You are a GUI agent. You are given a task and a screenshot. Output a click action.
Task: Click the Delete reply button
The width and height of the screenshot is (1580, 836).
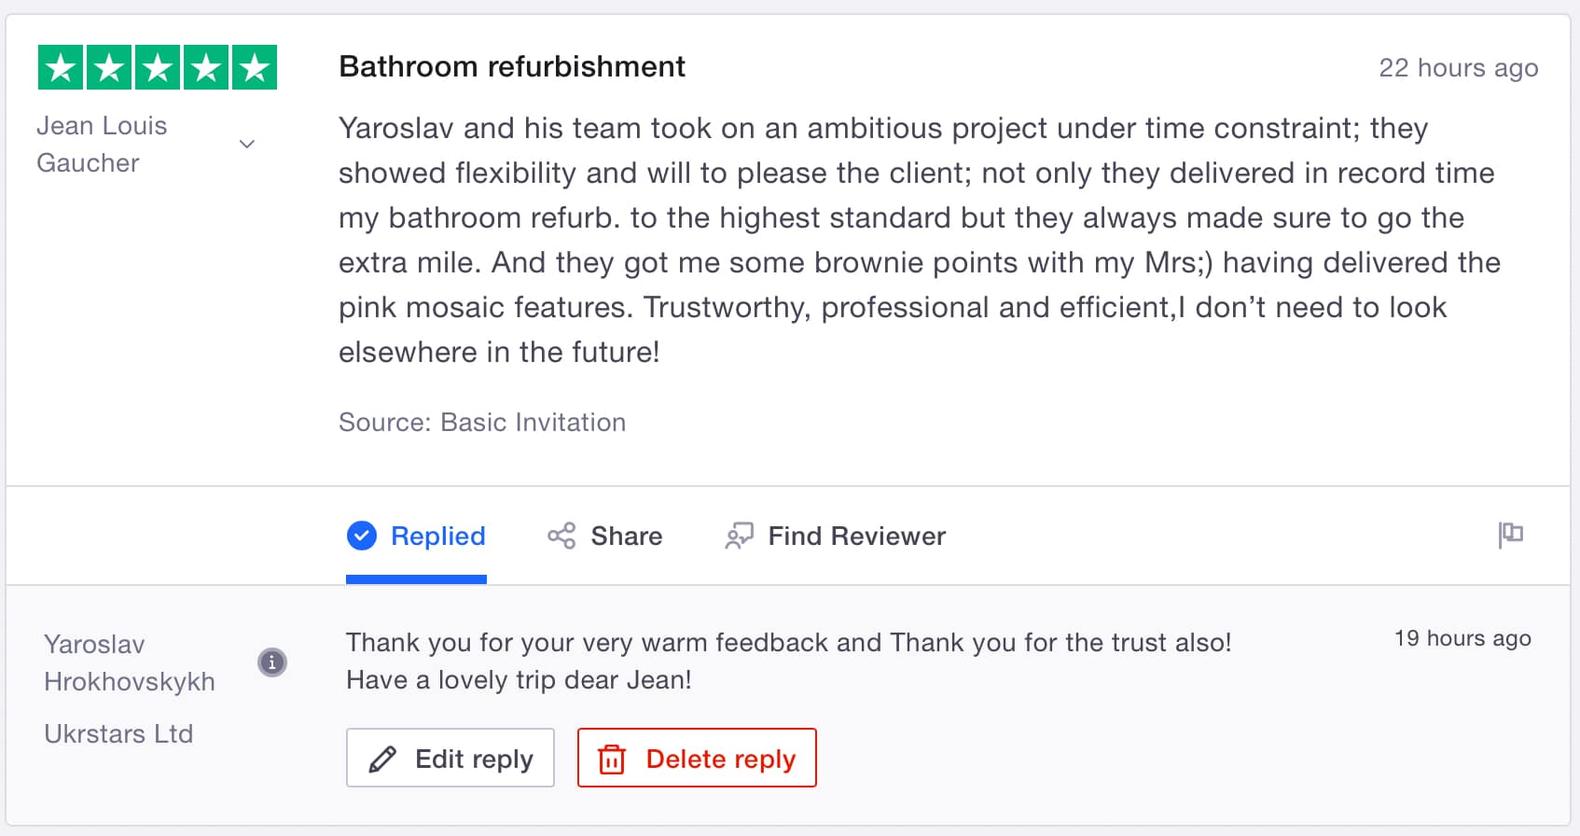697,758
